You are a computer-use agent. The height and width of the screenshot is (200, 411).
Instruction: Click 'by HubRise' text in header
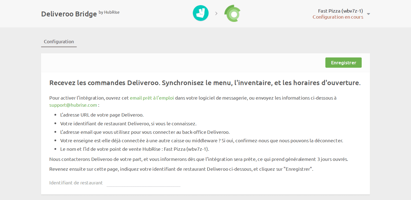109,12
